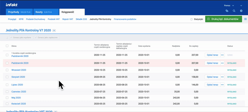The height and width of the screenshot is (112, 248).
Task: Tick the Czerwiec 2020 checkbox
Action: tap(7, 92)
